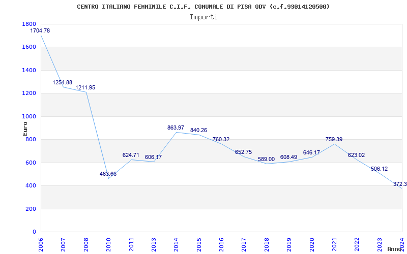Select the 840.26 data label
Viewport: 407px width, 254px height.
tap(198, 131)
